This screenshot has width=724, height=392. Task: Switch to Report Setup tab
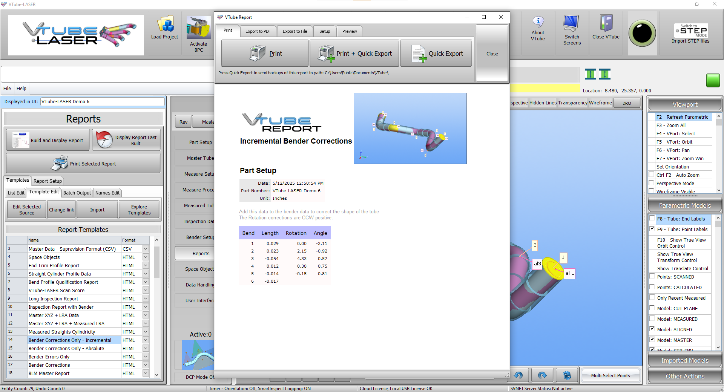[x=48, y=181]
